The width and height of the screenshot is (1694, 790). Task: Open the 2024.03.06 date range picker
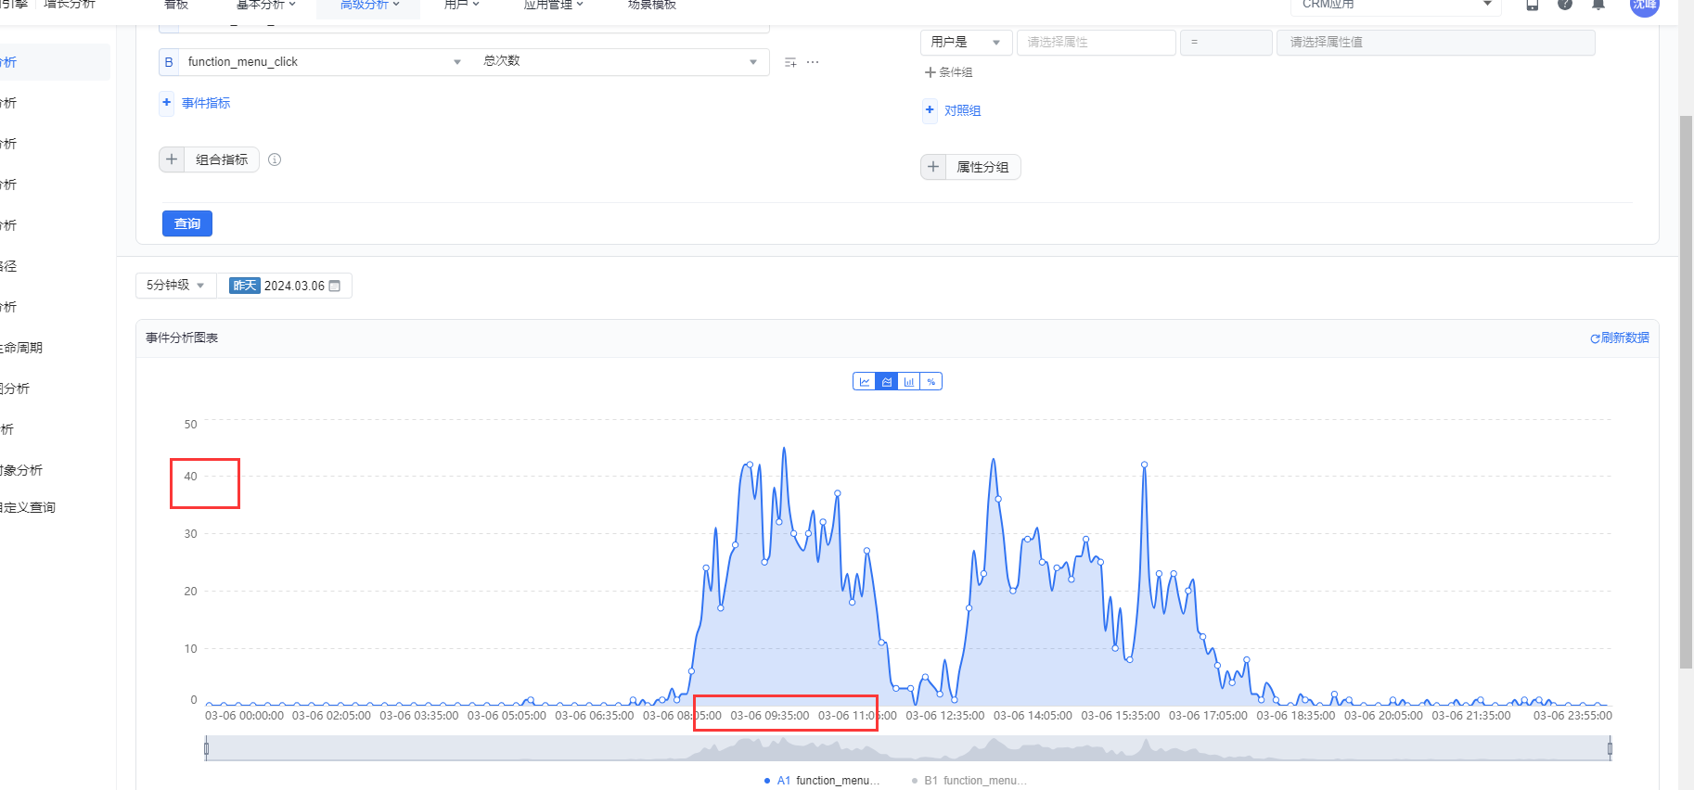(x=285, y=286)
